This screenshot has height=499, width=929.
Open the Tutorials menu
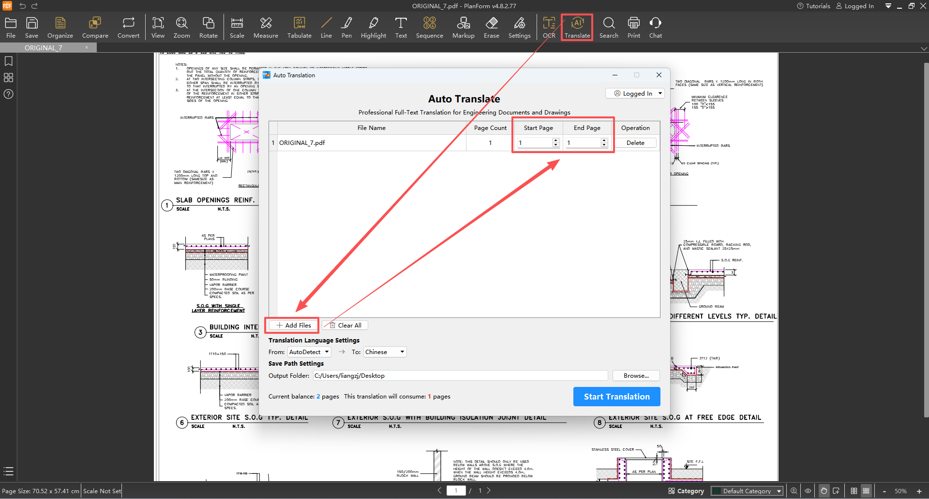[x=813, y=6]
